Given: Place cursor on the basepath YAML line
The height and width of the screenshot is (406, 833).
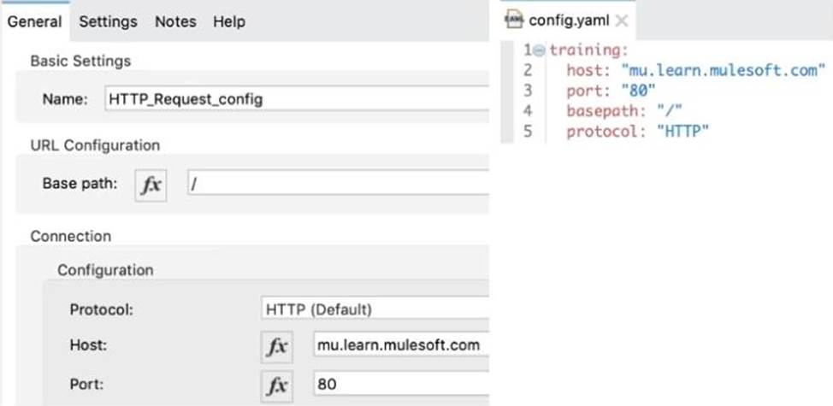Looking at the screenshot, I should pos(624,111).
